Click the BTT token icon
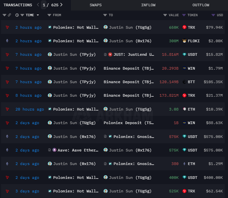 click(184, 82)
